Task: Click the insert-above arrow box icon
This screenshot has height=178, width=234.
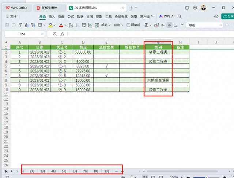Action: click(90, 25)
